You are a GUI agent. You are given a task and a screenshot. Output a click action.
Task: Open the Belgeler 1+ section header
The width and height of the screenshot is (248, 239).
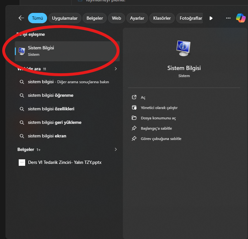29,149
